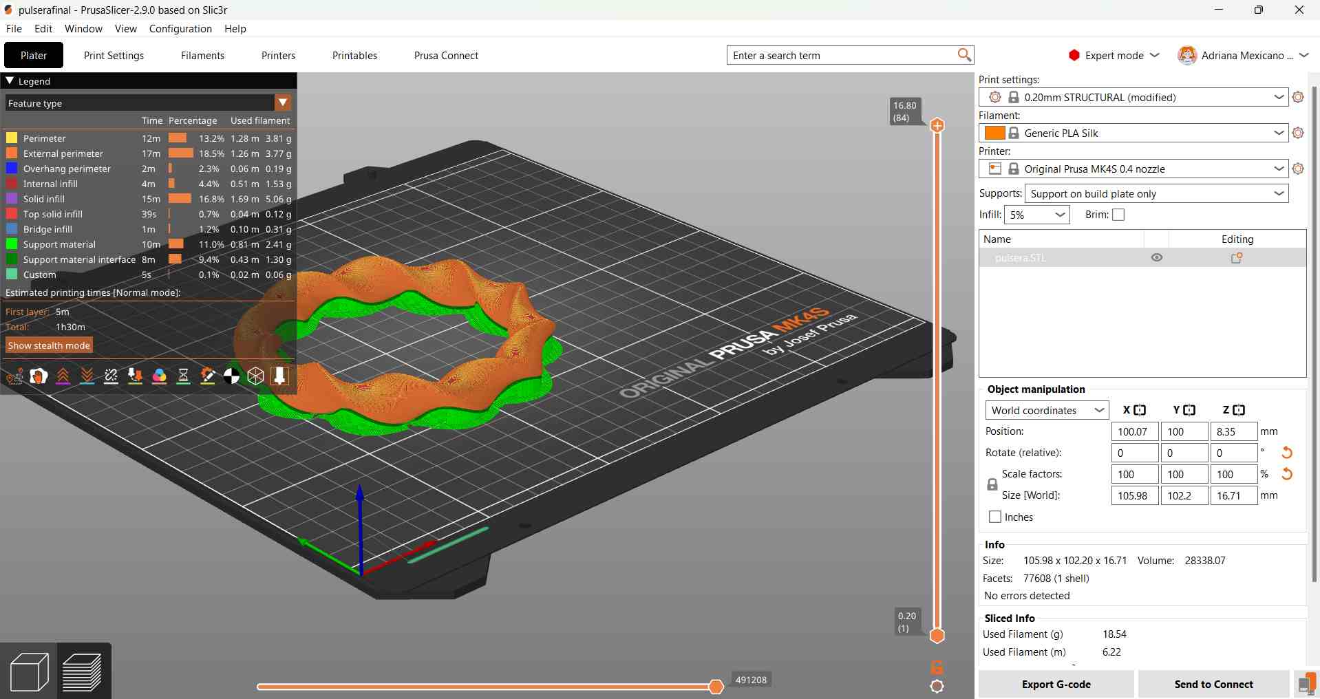Click the lower vertical layer slider thumb

[937, 636]
